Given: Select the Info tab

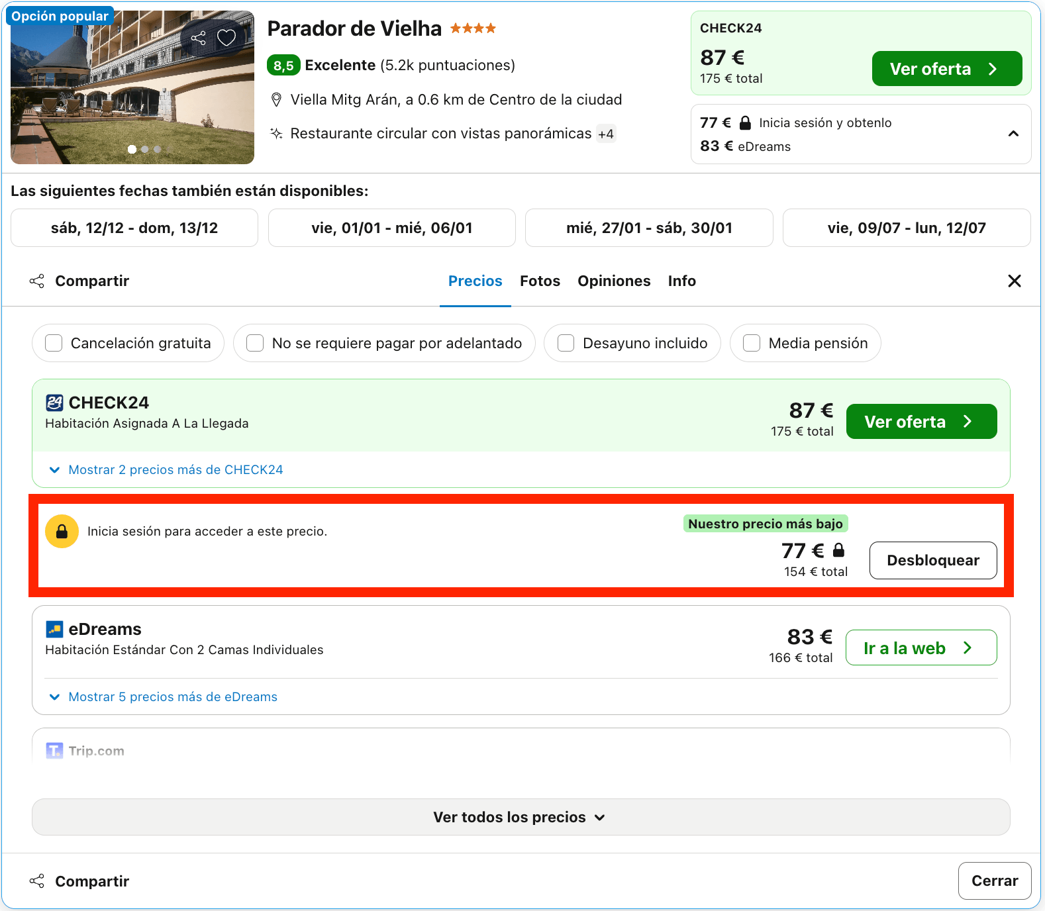Looking at the screenshot, I should point(682,281).
